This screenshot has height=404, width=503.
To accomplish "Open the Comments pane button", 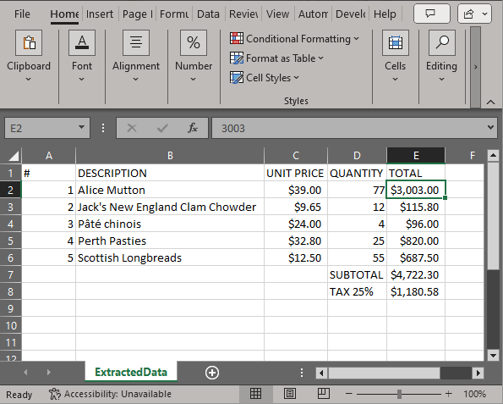I will tap(432, 14).
